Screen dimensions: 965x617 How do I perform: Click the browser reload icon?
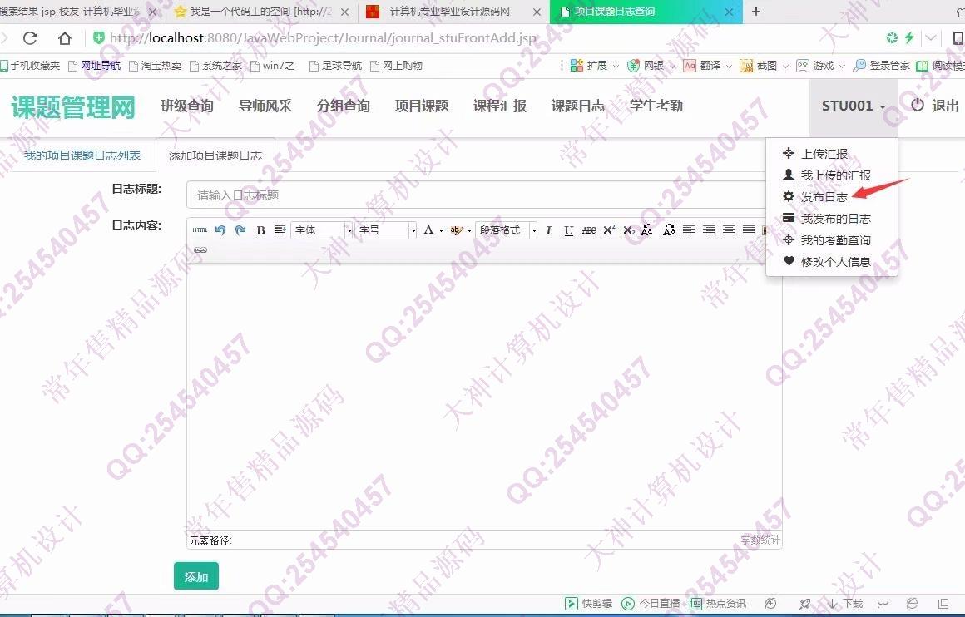pyautogui.click(x=30, y=38)
